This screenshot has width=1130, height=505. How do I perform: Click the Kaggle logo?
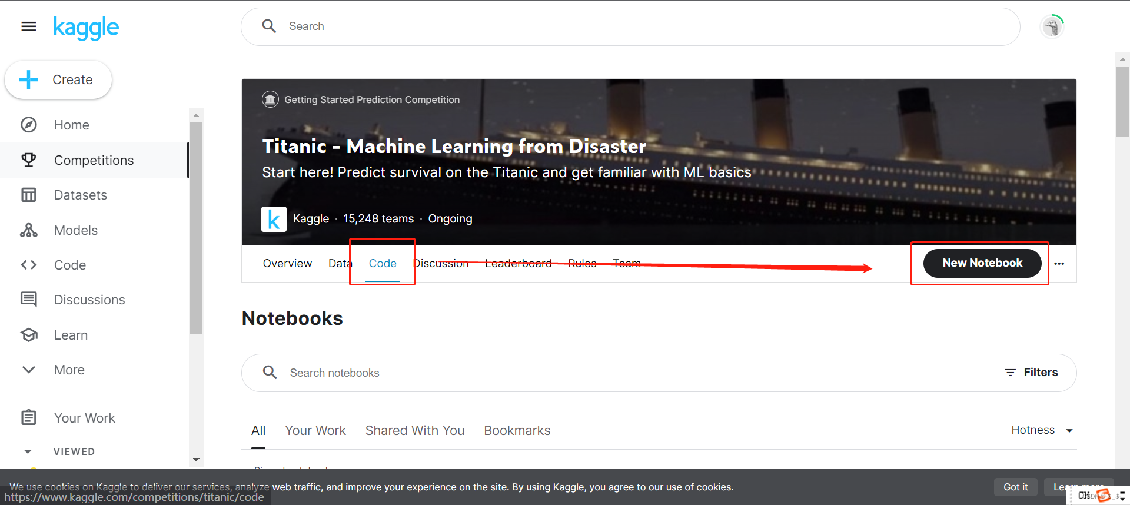86,27
